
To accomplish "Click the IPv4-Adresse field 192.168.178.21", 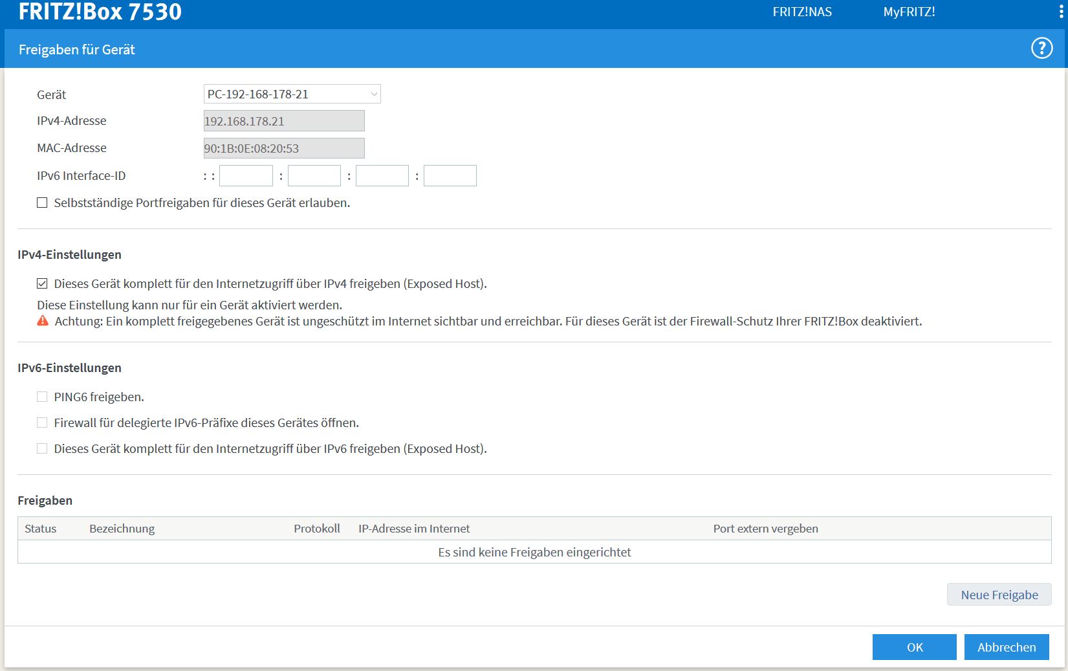I will [x=284, y=121].
